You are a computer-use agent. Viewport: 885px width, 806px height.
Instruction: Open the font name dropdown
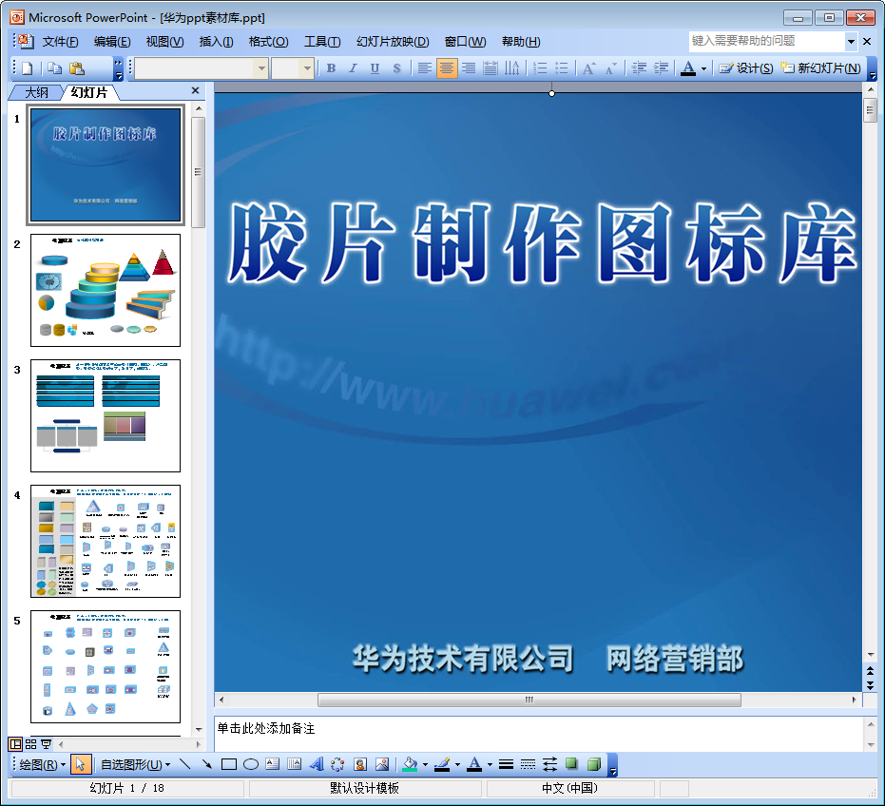point(261,68)
